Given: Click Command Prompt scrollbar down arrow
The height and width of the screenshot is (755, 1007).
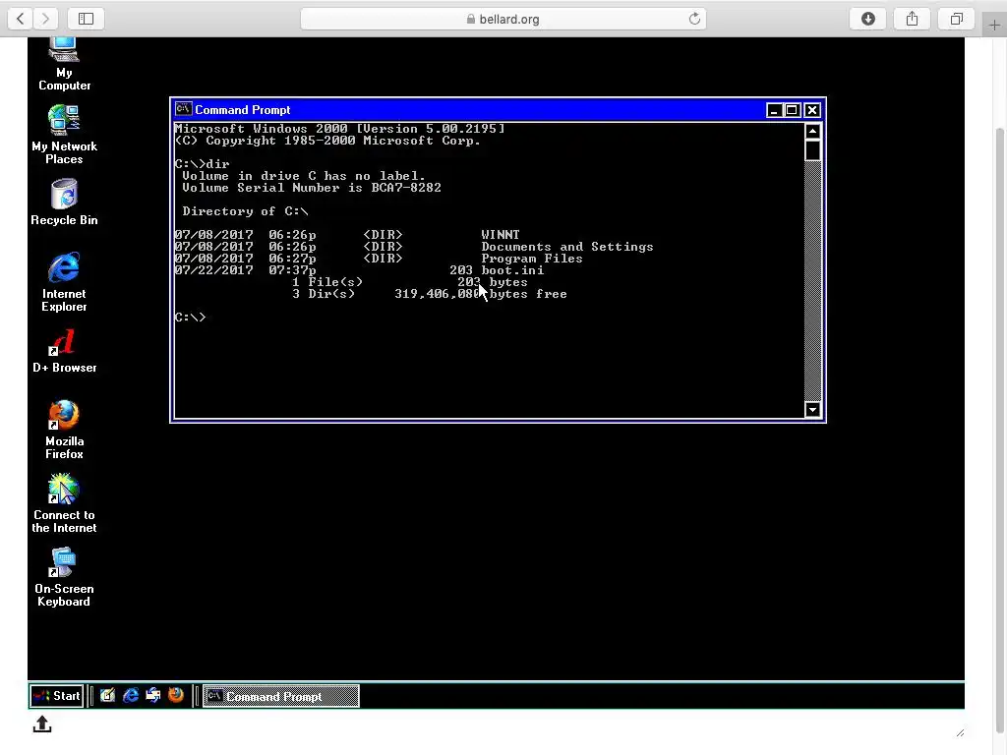Looking at the screenshot, I should (812, 410).
